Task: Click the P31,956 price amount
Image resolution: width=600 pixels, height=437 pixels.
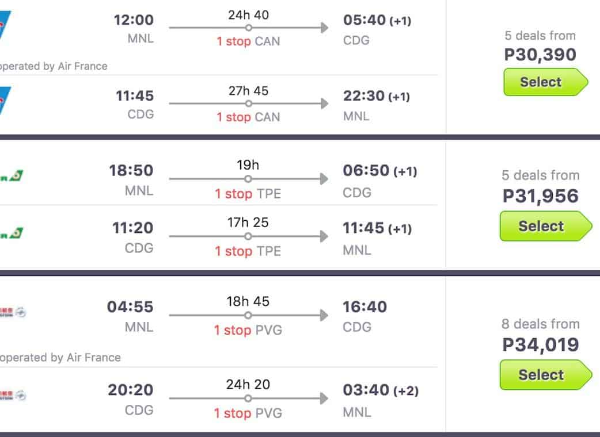Action: 540,196
